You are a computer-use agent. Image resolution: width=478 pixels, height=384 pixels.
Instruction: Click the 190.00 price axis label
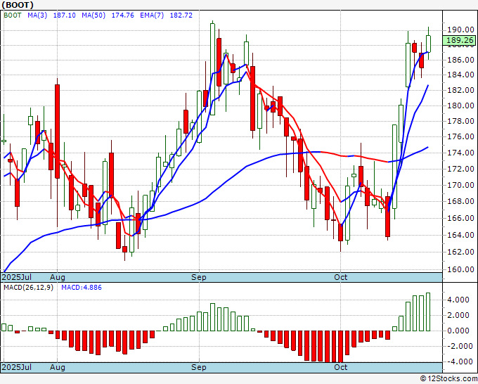(x=460, y=30)
